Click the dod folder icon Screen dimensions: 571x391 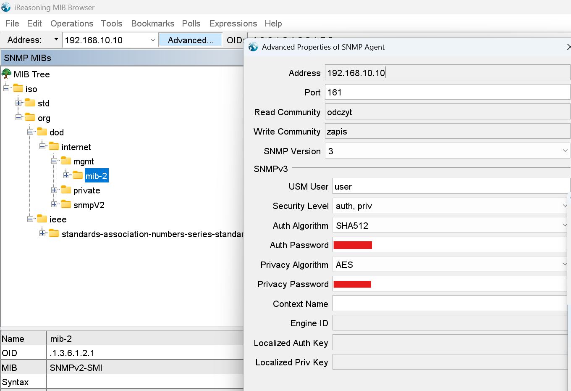pos(42,132)
